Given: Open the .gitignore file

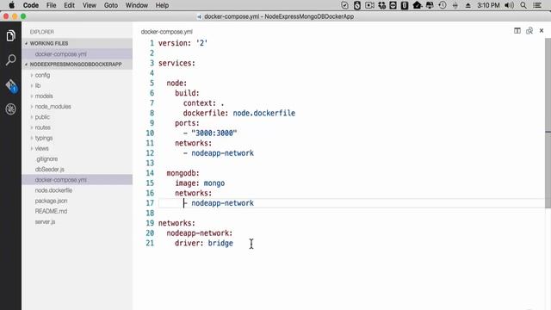Looking at the screenshot, I should pyautogui.click(x=77, y=158).
